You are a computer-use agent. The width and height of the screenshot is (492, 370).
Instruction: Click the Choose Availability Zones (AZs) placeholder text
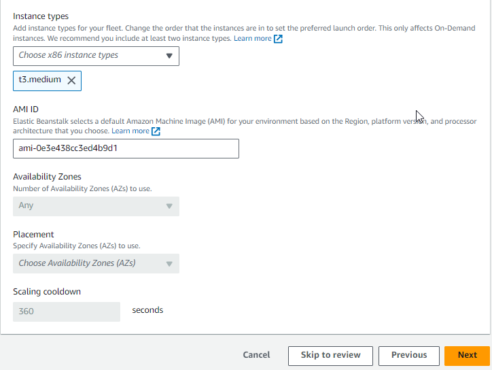point(77,263)
